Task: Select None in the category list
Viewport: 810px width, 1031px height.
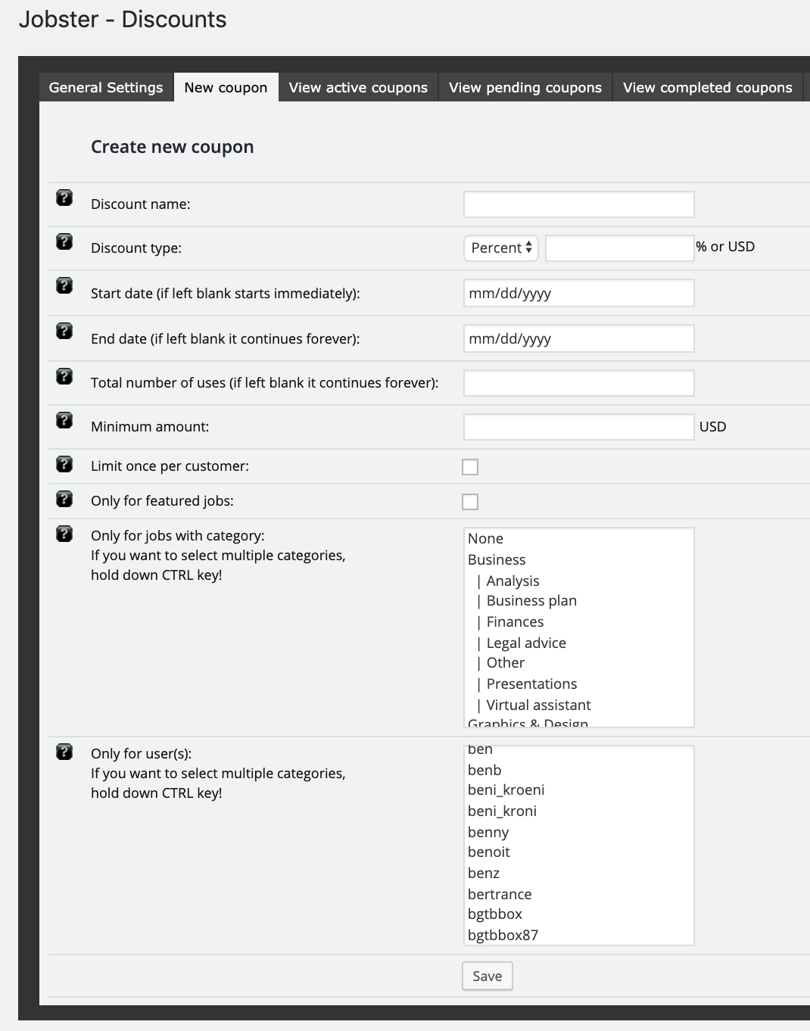Action: coord(579,539)
